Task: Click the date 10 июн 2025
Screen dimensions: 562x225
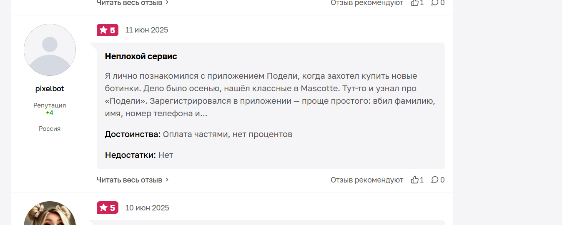Action: click(147, 207)
